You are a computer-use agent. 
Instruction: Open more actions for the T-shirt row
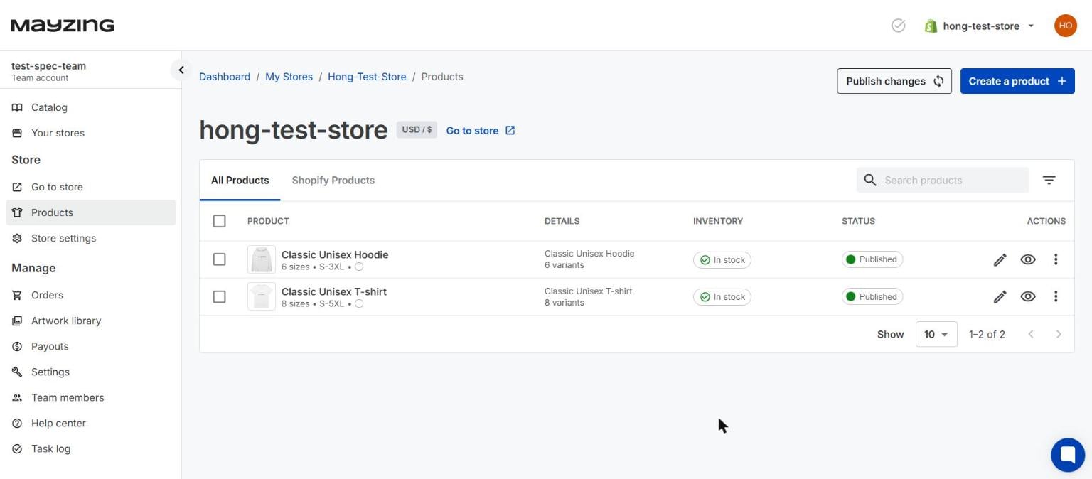point(1056,296)
